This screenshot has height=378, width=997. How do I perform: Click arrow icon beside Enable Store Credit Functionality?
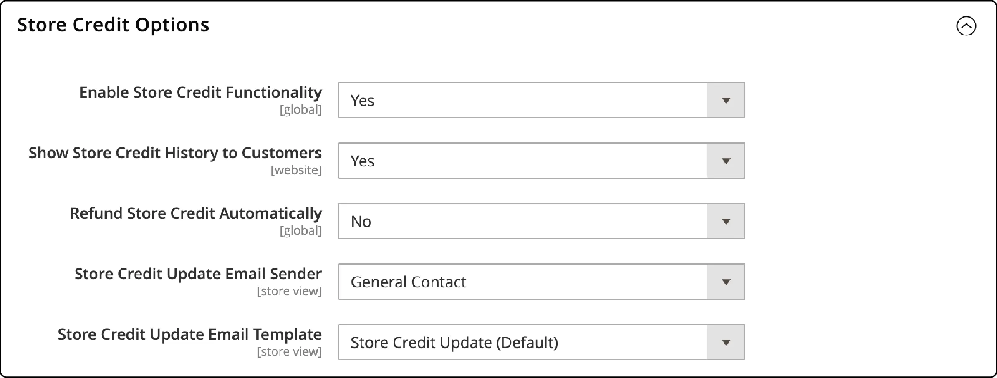(x=726, y=101)
